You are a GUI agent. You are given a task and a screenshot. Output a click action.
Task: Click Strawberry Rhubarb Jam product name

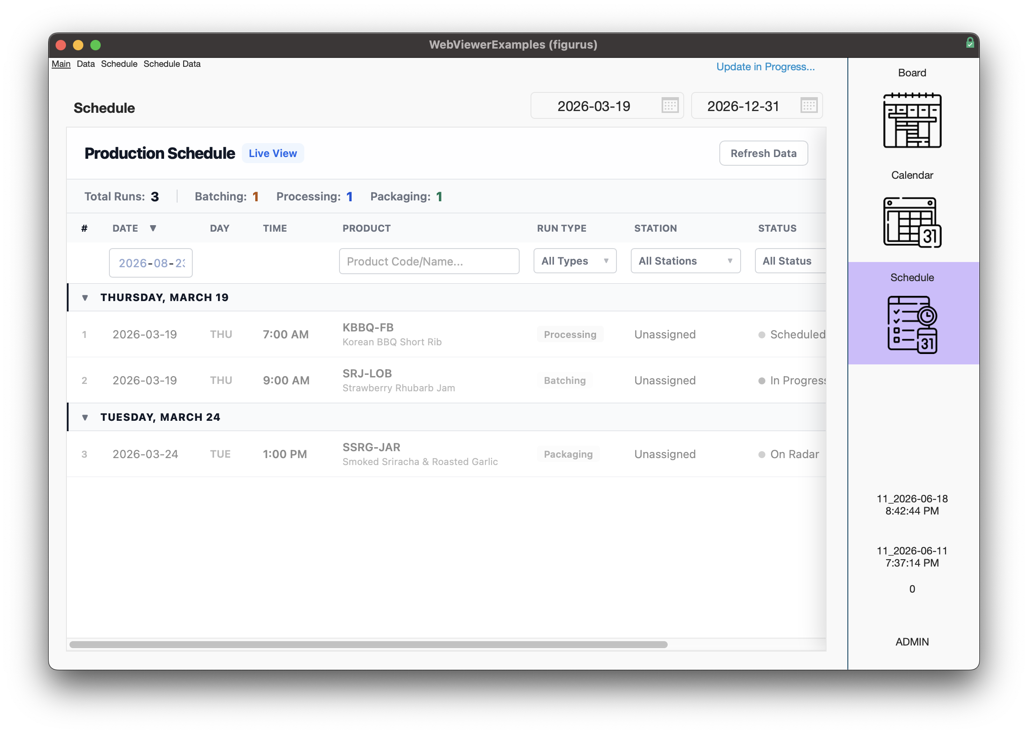coord(399,388)
